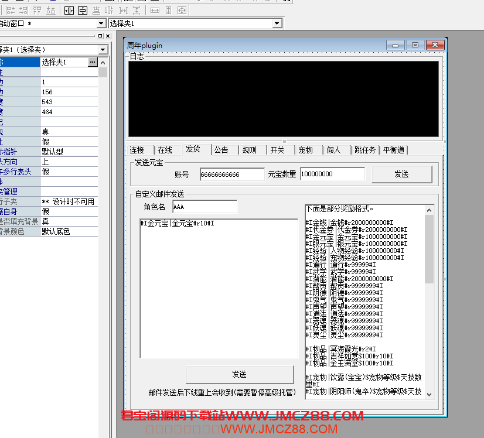Select 默认型 mouse pointer value
484x438 pixels.
(69, 152)
